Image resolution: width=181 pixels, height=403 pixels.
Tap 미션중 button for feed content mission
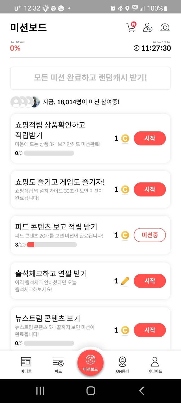[x=150, y=235]
